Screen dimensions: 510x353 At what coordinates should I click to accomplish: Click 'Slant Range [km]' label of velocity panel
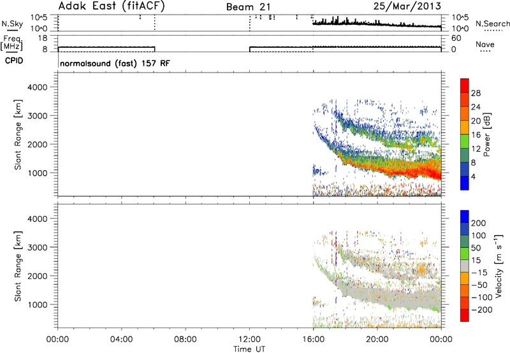click(18, 266)
